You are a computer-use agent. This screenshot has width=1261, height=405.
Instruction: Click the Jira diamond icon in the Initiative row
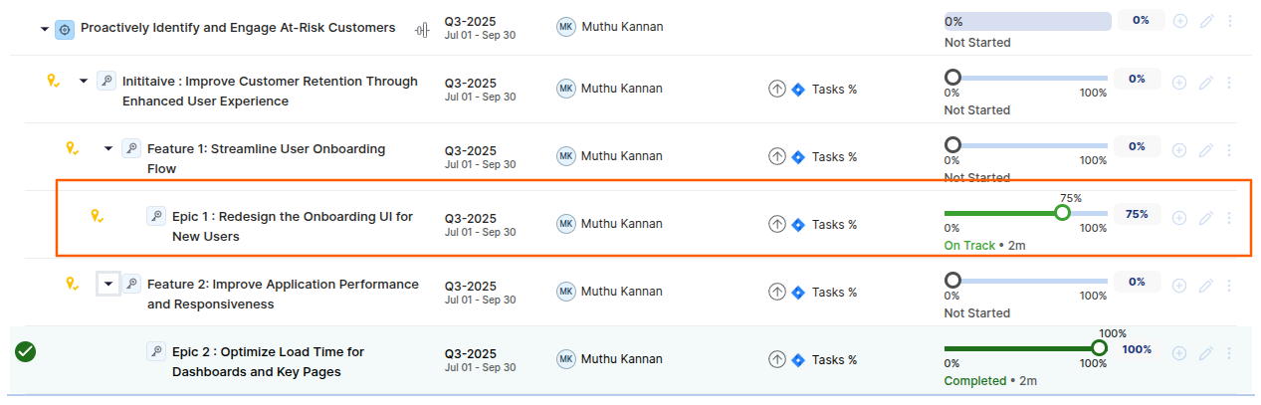pyautogui.click(x=797, y=90)
